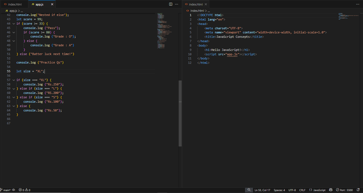The width and height of the screenshot is (363, 193).
Task: Click 'let score = 99;' on line 43
Action: tap(30, 19)
